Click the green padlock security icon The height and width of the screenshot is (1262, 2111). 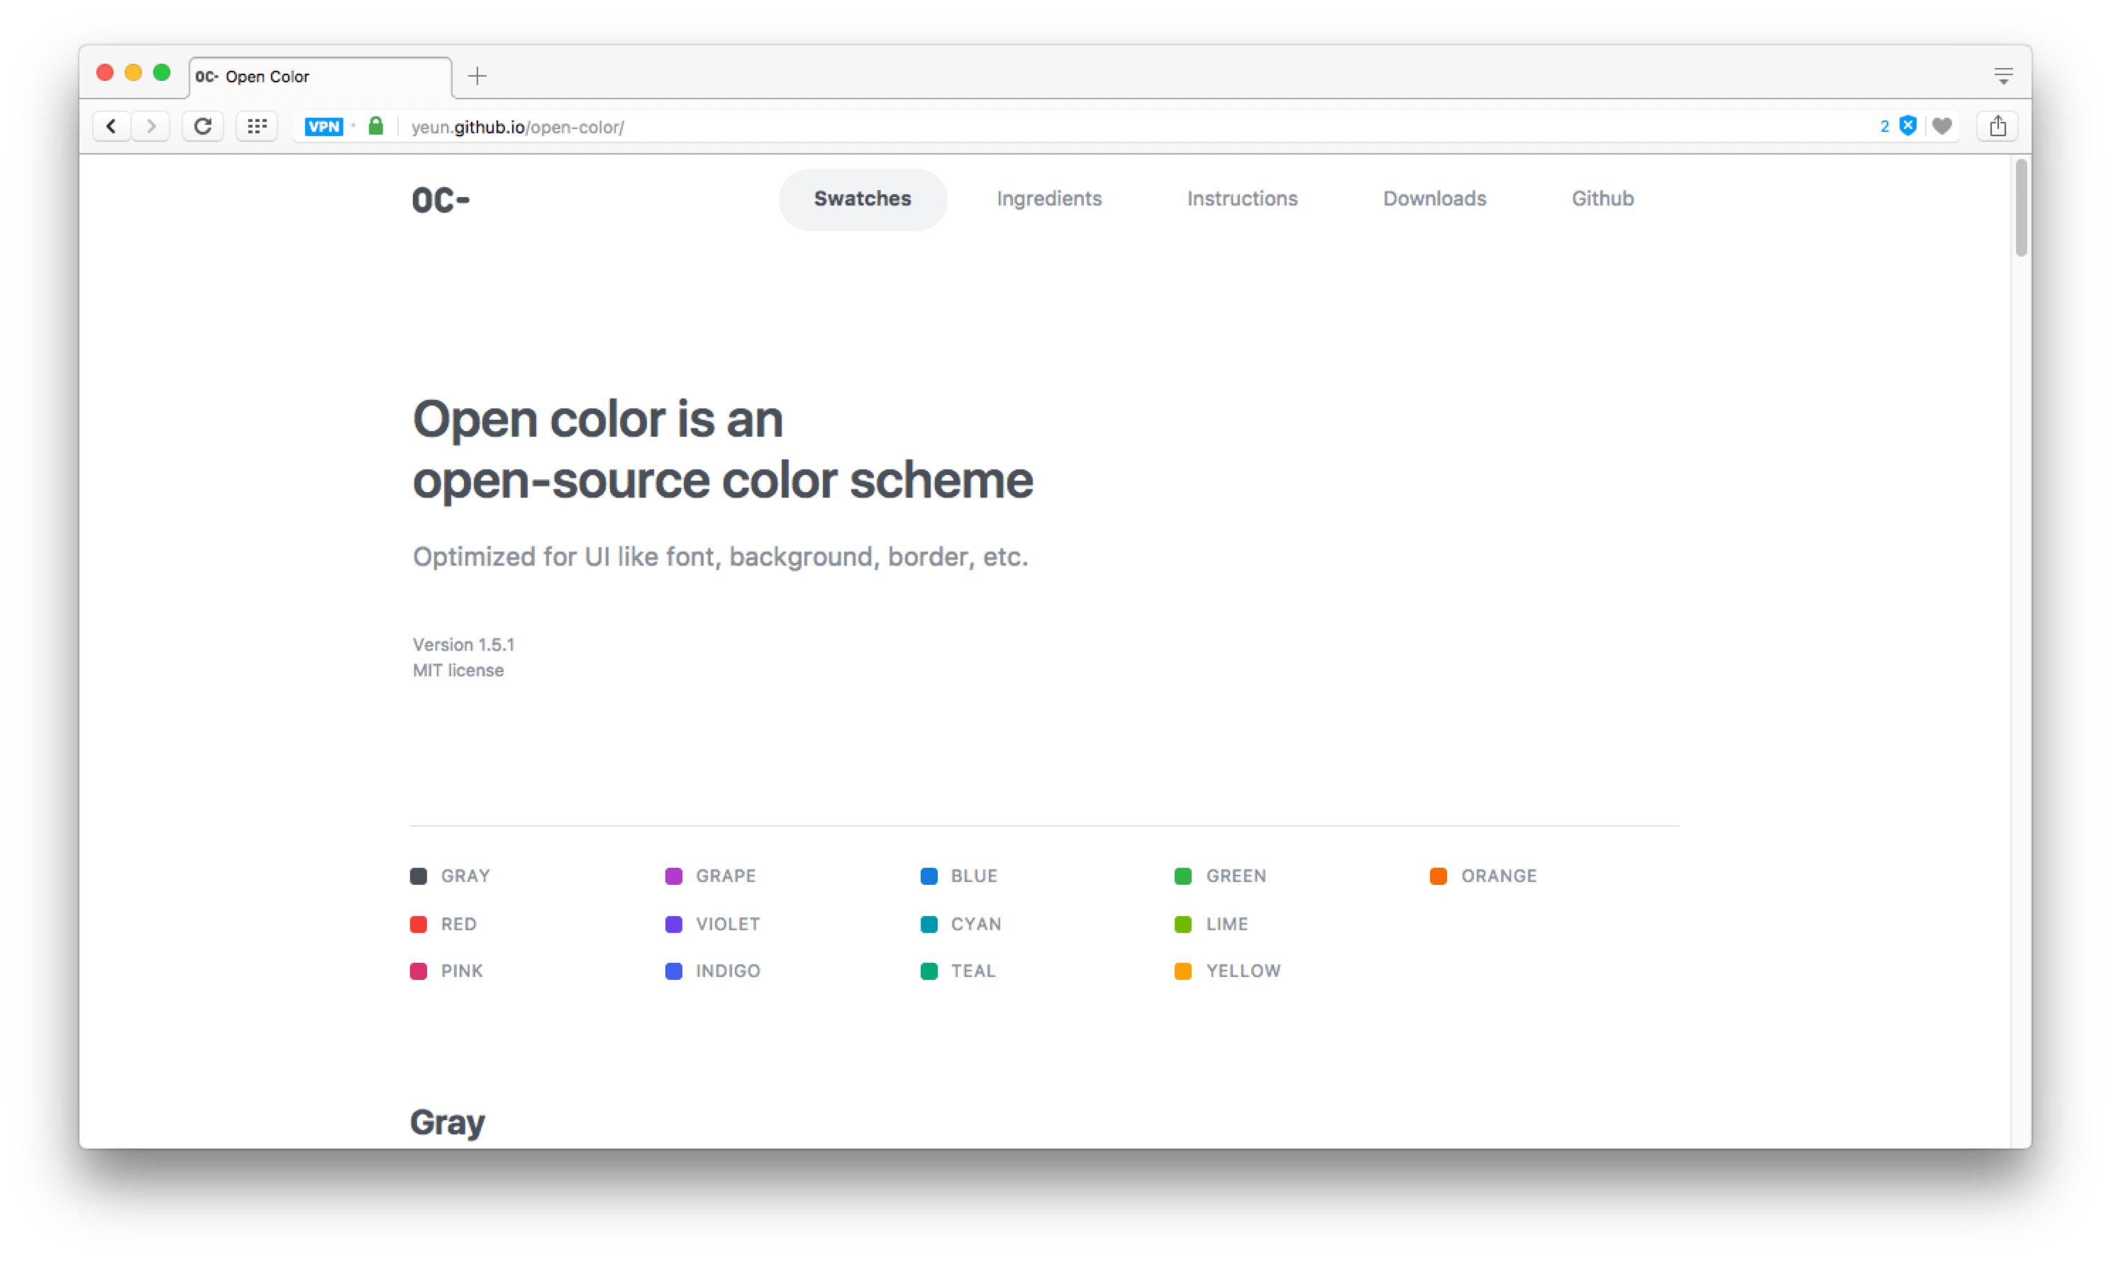[x=375, y=127]
